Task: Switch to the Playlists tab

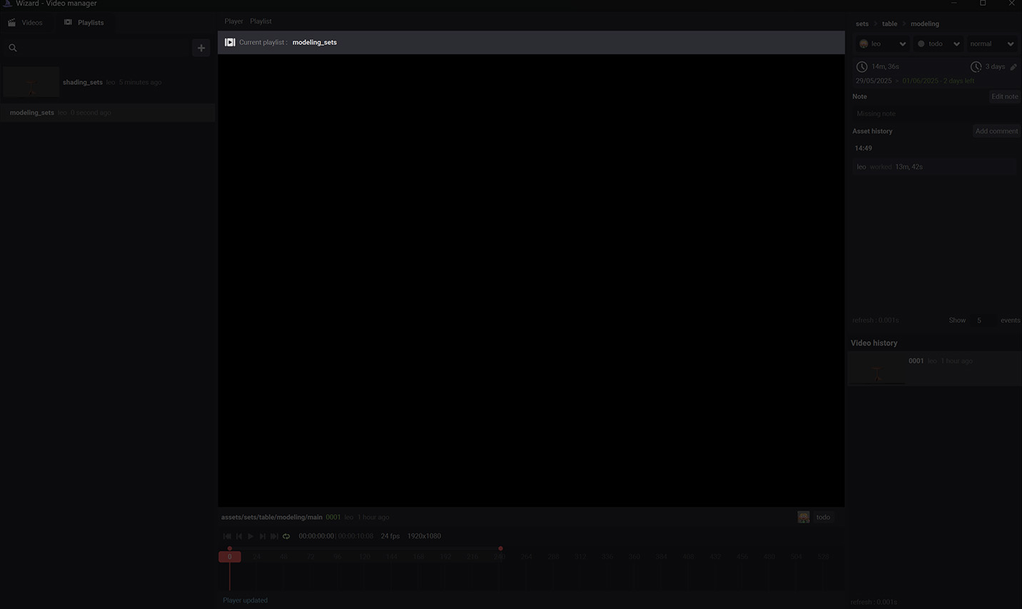Action: [84, 23]
